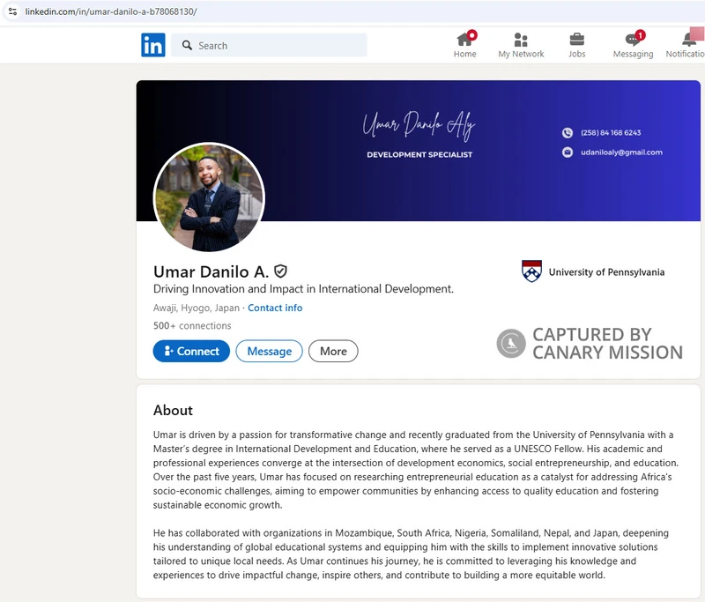Click the DEVELOPMENT SPECIALIST banner text

pyautogui.click(x=419, y=154)
